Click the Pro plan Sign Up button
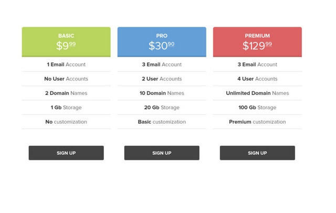This screenshot has height=213, width=336. (x=162, y=153)
